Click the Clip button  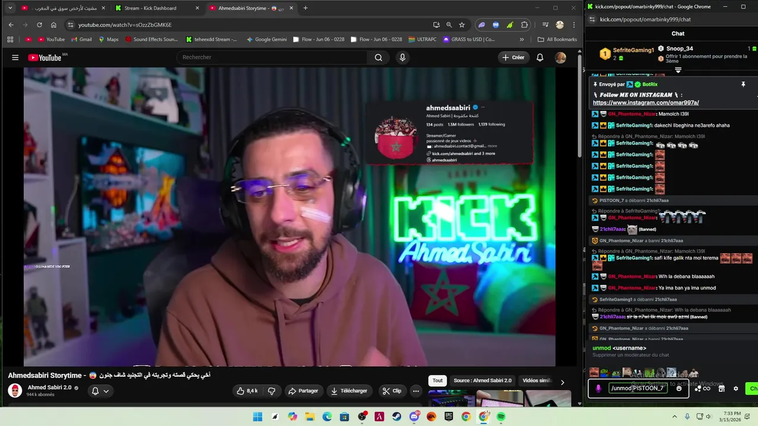tap(392, 391)
